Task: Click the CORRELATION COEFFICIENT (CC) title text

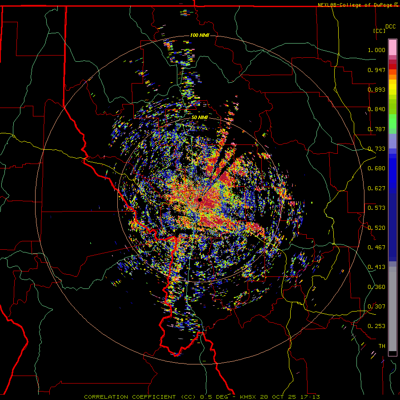Action: [140, 397]
